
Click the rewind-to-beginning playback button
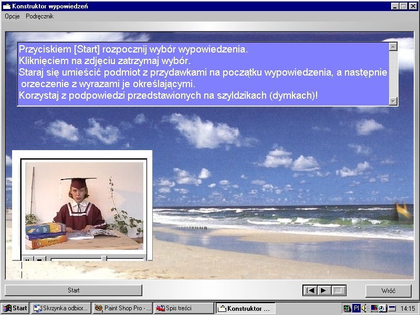click(x=310, y=290)
